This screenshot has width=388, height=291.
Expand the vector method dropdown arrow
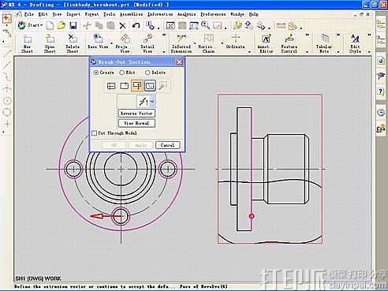(x=152, y=102)
